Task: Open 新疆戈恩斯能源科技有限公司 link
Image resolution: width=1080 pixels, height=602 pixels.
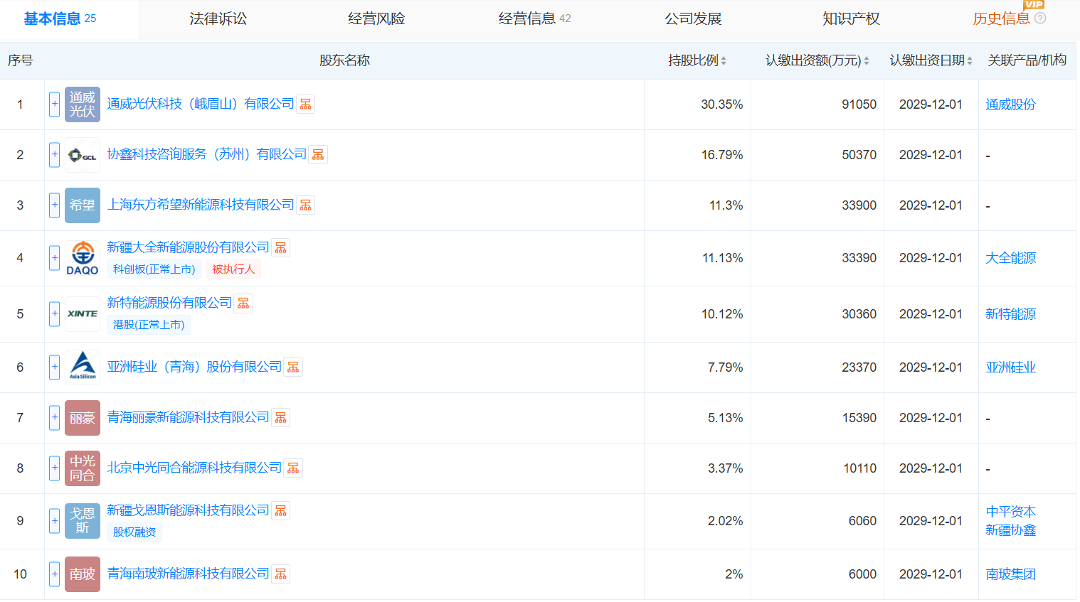Action: coord(189,511)
